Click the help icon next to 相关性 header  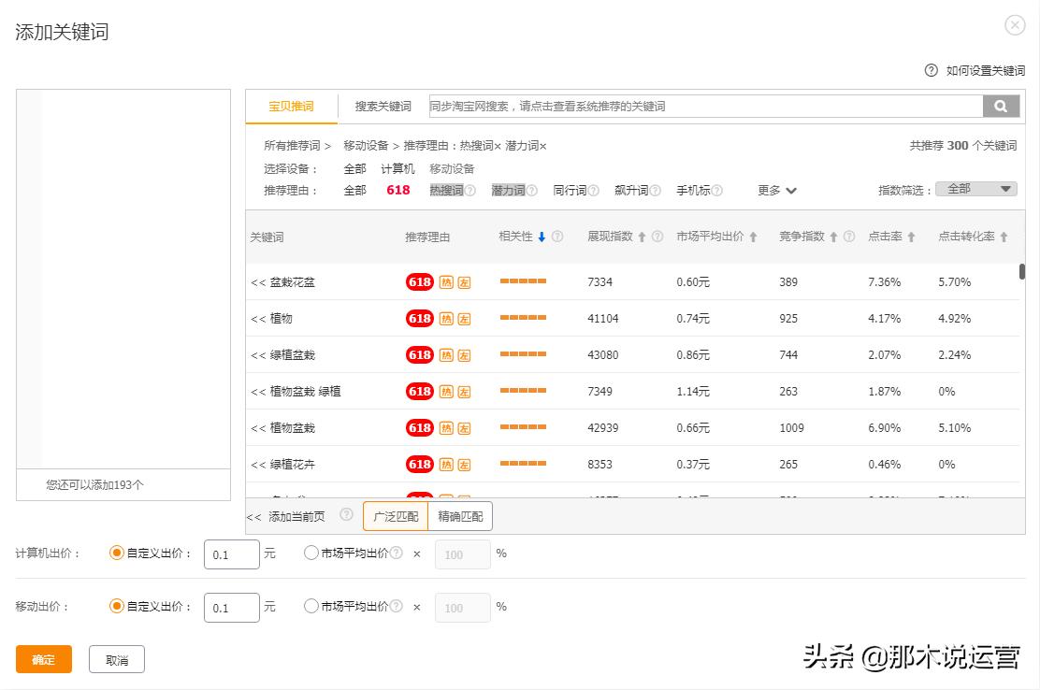pyautogui.click(x=557, y=236)
